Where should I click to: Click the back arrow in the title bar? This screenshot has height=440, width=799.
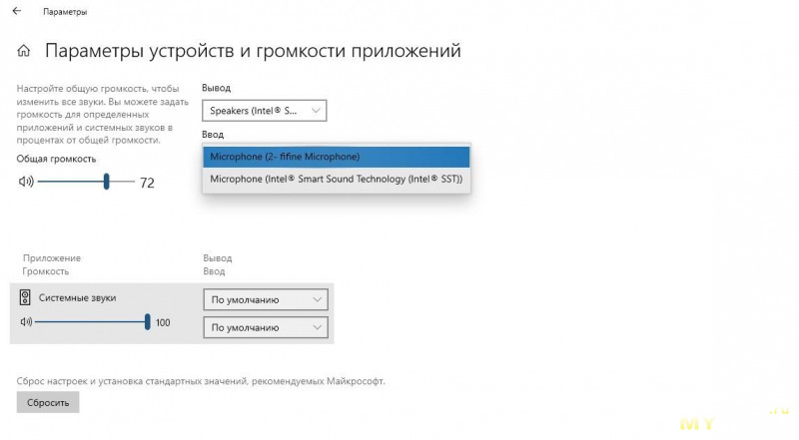[x=16, y=12]
